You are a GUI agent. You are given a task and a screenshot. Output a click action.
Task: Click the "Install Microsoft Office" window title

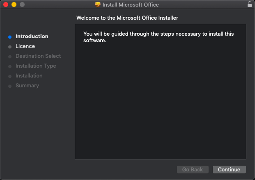(x=131, y=5)
